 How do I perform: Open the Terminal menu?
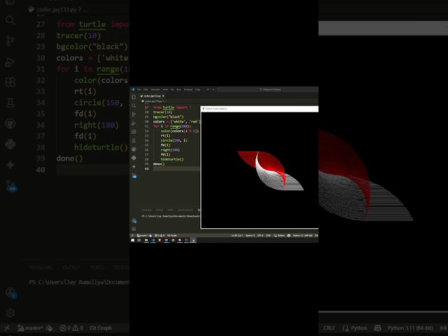[x=188, y=90]
